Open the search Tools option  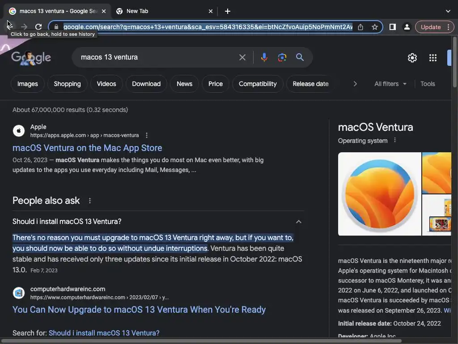(x=427, y=84)
